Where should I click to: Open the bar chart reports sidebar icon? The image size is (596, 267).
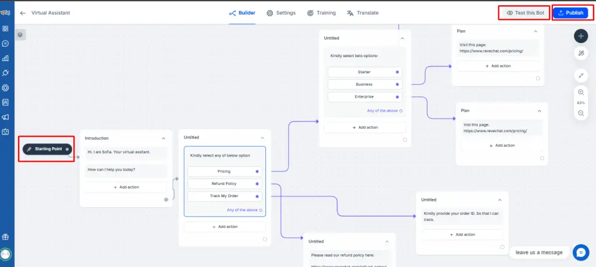(5, 58)
